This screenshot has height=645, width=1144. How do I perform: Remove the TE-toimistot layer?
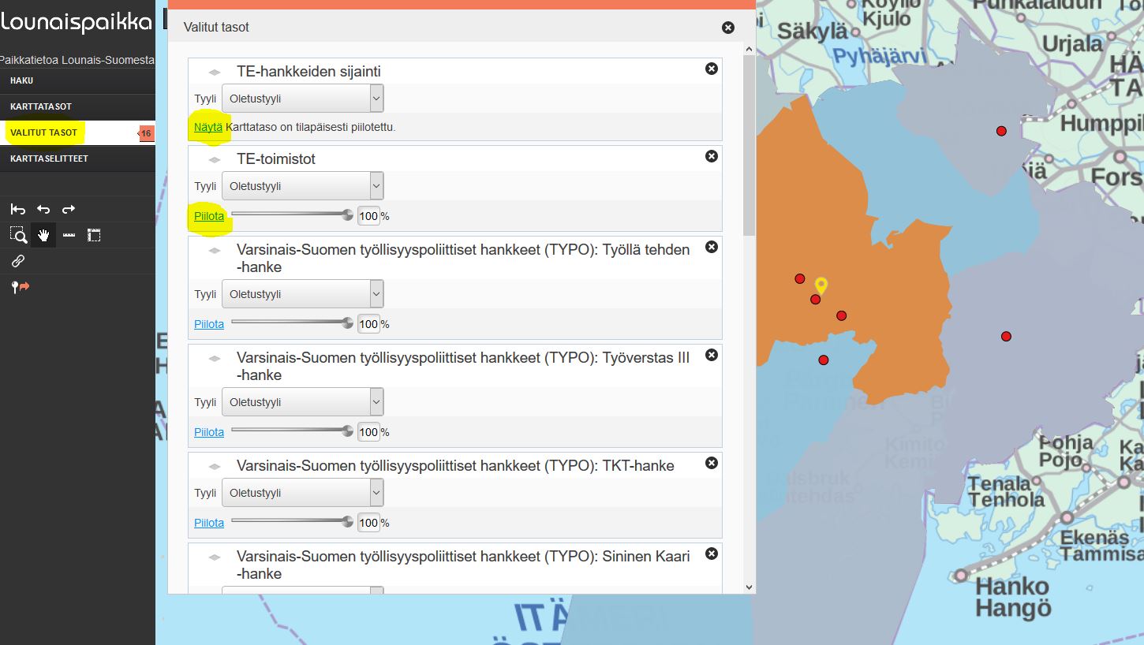pyautogui.click(x=711, y=157)
